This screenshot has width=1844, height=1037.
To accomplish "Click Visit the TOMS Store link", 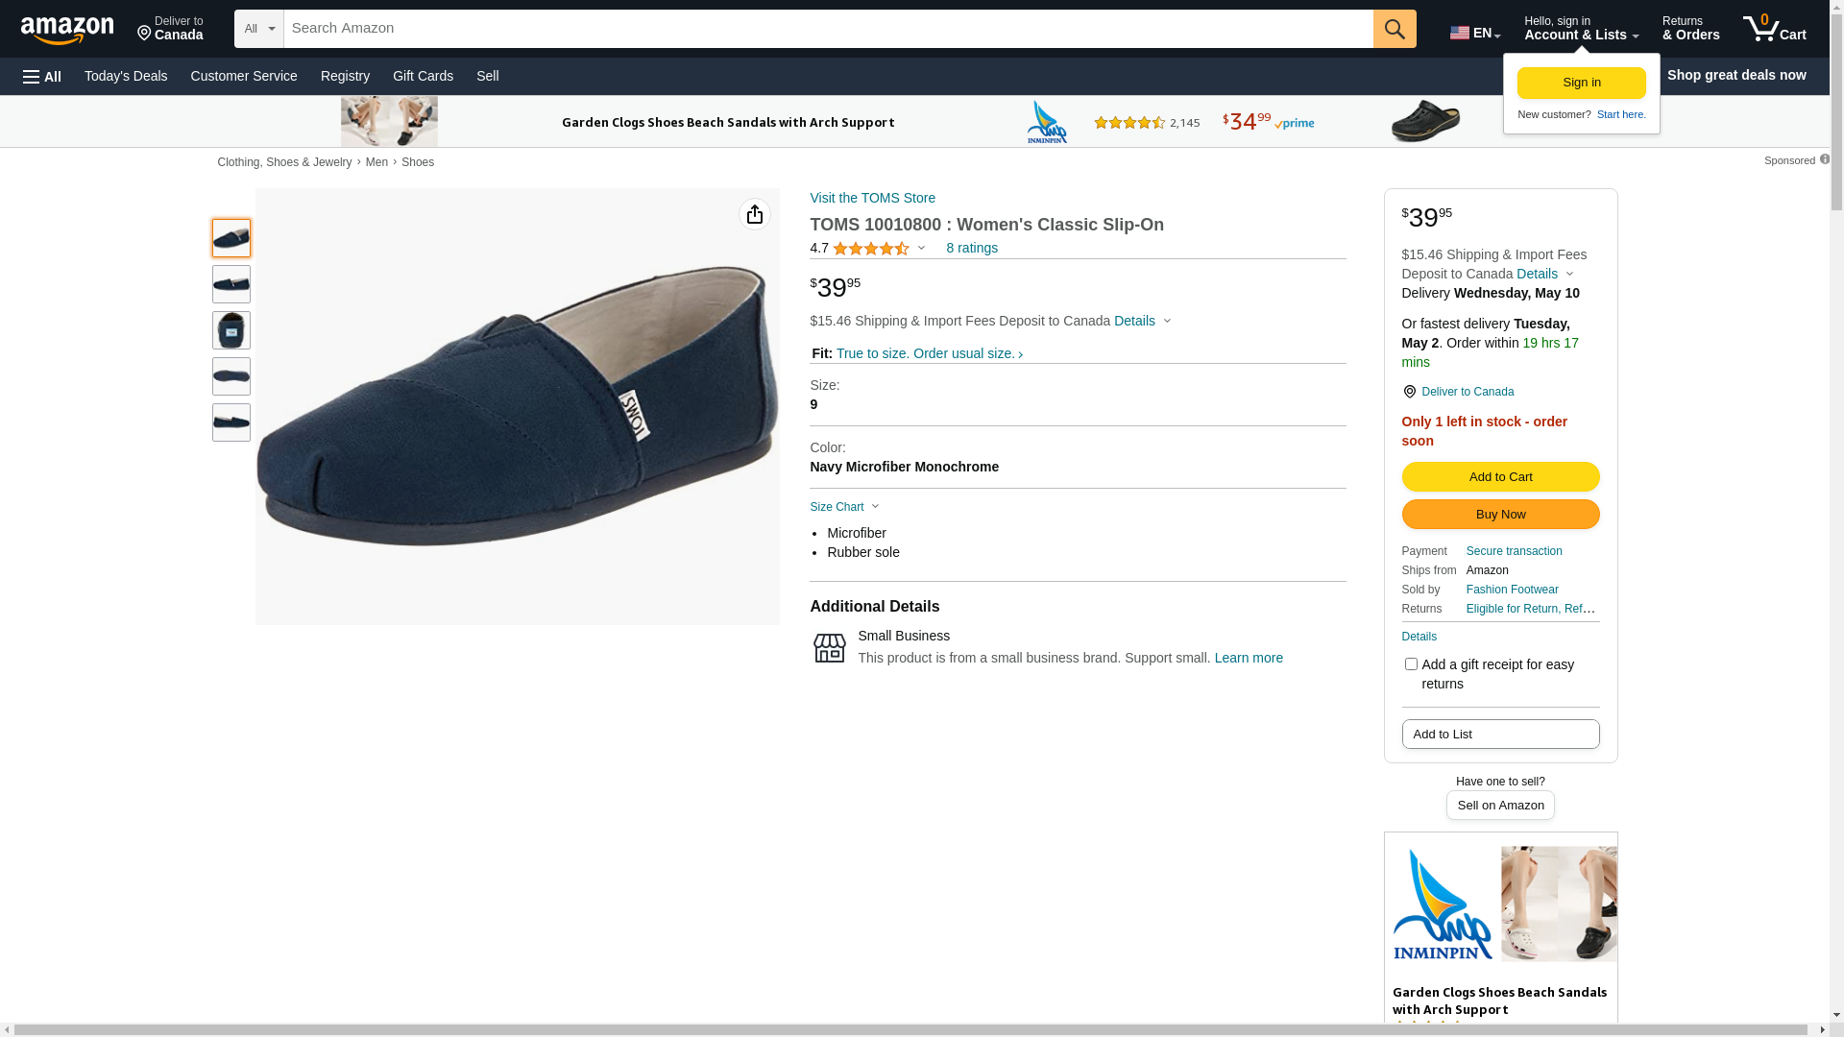I will point(872,198).
